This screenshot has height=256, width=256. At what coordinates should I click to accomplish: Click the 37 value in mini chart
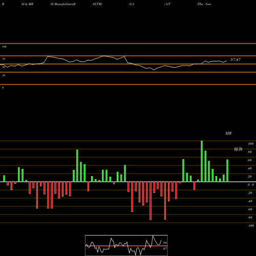tap(165, 249)
